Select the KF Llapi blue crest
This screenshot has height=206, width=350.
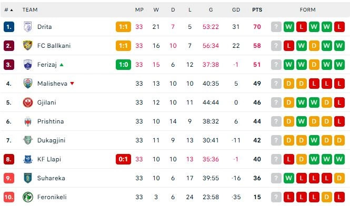(28, 159)
